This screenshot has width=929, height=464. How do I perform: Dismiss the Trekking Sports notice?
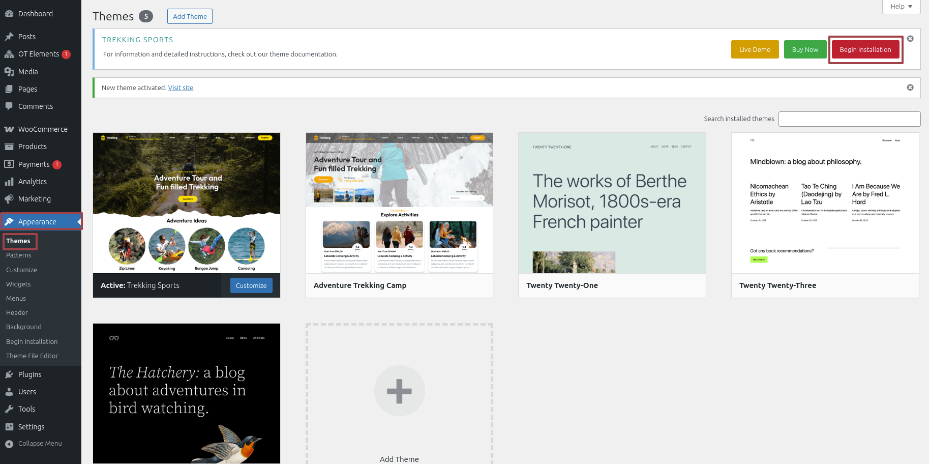coord(910,39)
